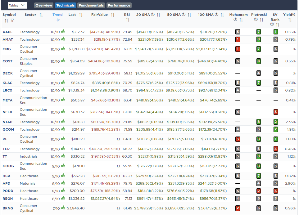
Task: Click the META 50 SMA $481.51(4.64%)
Action: coord(181,100)
